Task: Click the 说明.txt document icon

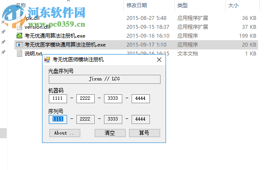Action: 19,53
